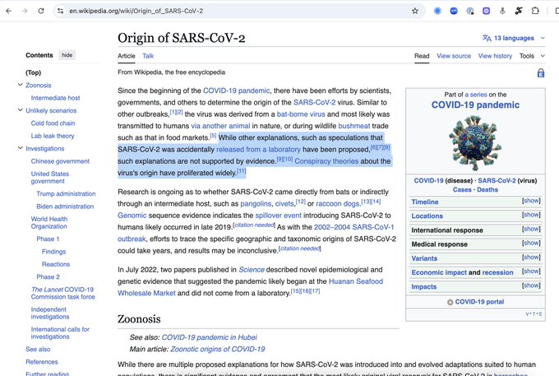The width and height of the screenshot is (559, 376).
Task: Open site information icon in the address bar
Action: point(61,11)
